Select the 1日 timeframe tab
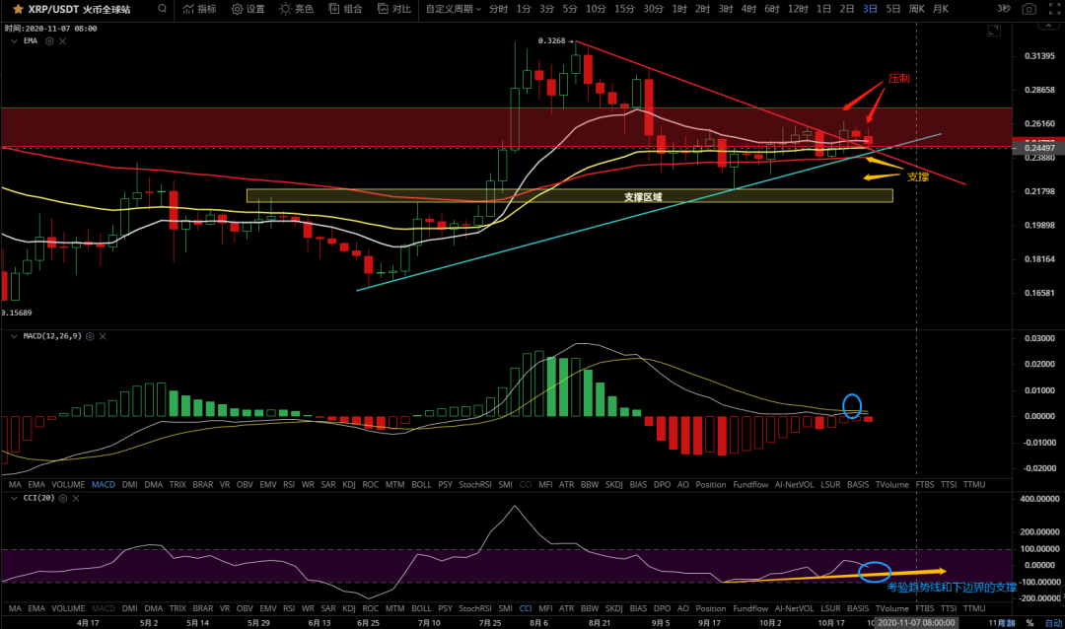 (823, 9)
